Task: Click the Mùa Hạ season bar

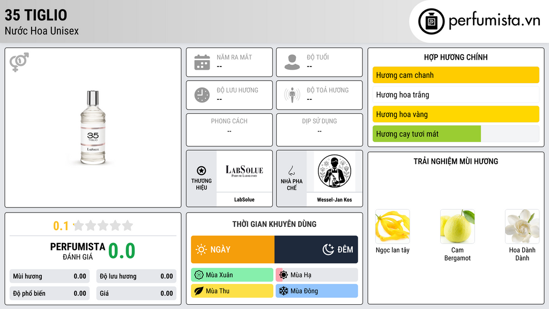Action: (x=317, y=275)
